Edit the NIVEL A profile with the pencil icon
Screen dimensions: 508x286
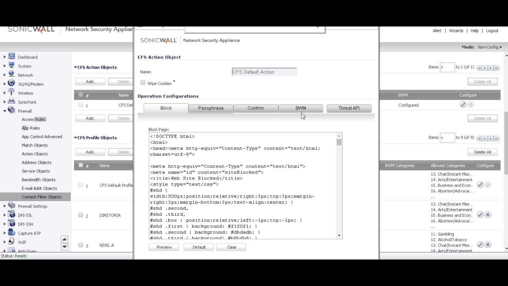(x=480, y=245)
